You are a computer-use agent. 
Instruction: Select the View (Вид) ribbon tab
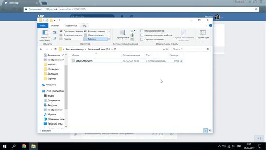point(84,25)
